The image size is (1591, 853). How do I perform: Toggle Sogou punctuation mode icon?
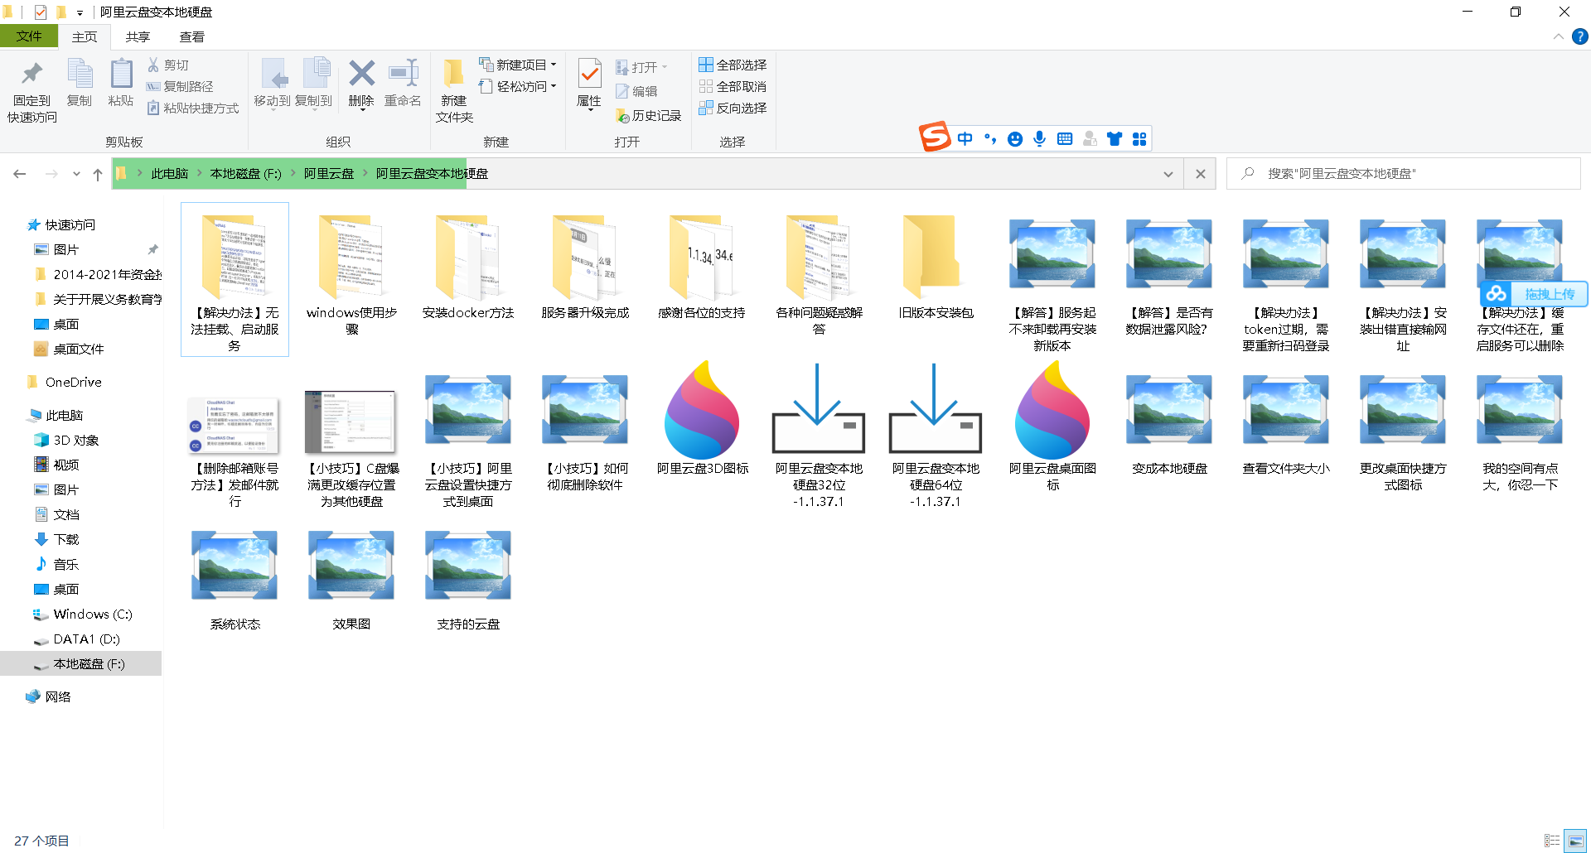[x=989, y=138]
